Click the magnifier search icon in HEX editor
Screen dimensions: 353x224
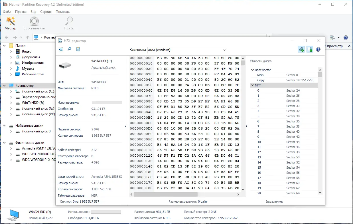click(x=69, y=49)
